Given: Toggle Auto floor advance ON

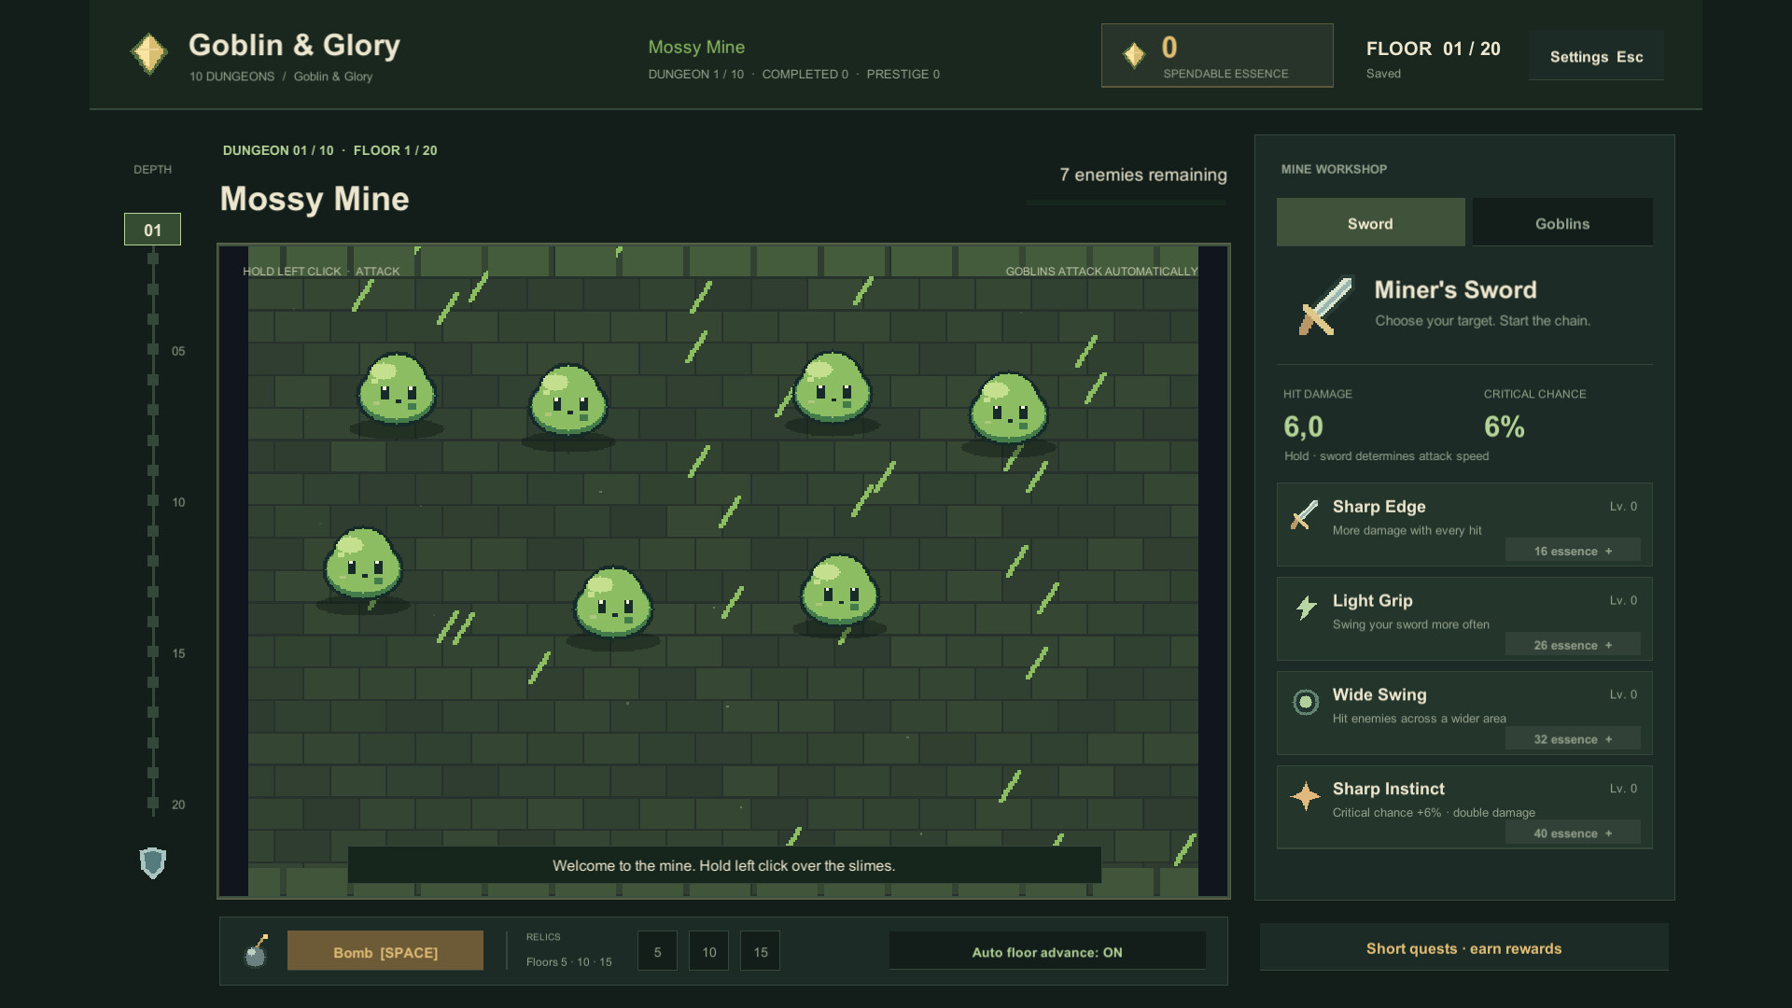Looking at the screenshot, I should pos(1047,951).
